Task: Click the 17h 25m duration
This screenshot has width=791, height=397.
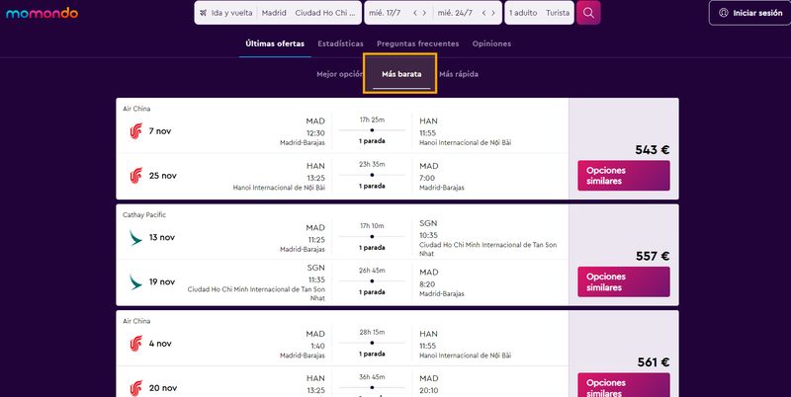Action: coord(372,119)
